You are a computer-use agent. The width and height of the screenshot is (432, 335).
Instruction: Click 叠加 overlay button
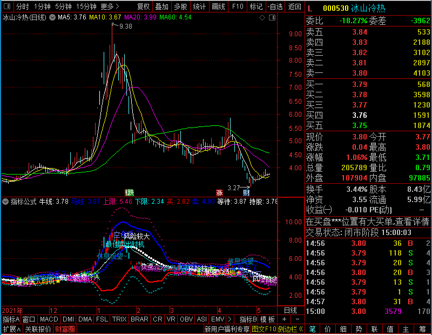click(x=161, y=6)
